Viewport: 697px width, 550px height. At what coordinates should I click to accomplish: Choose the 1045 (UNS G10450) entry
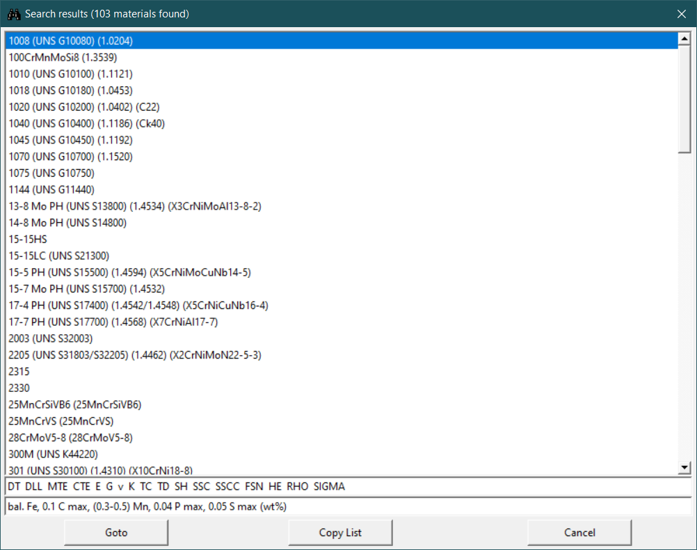point(70,140)
